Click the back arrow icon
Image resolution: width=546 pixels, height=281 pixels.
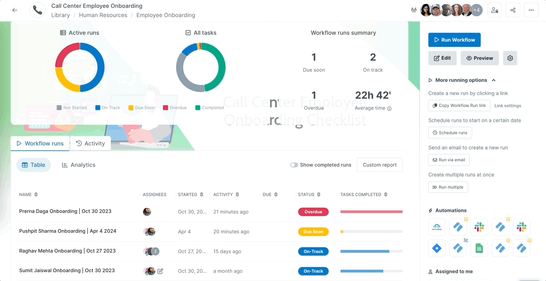tap(15, 10)
